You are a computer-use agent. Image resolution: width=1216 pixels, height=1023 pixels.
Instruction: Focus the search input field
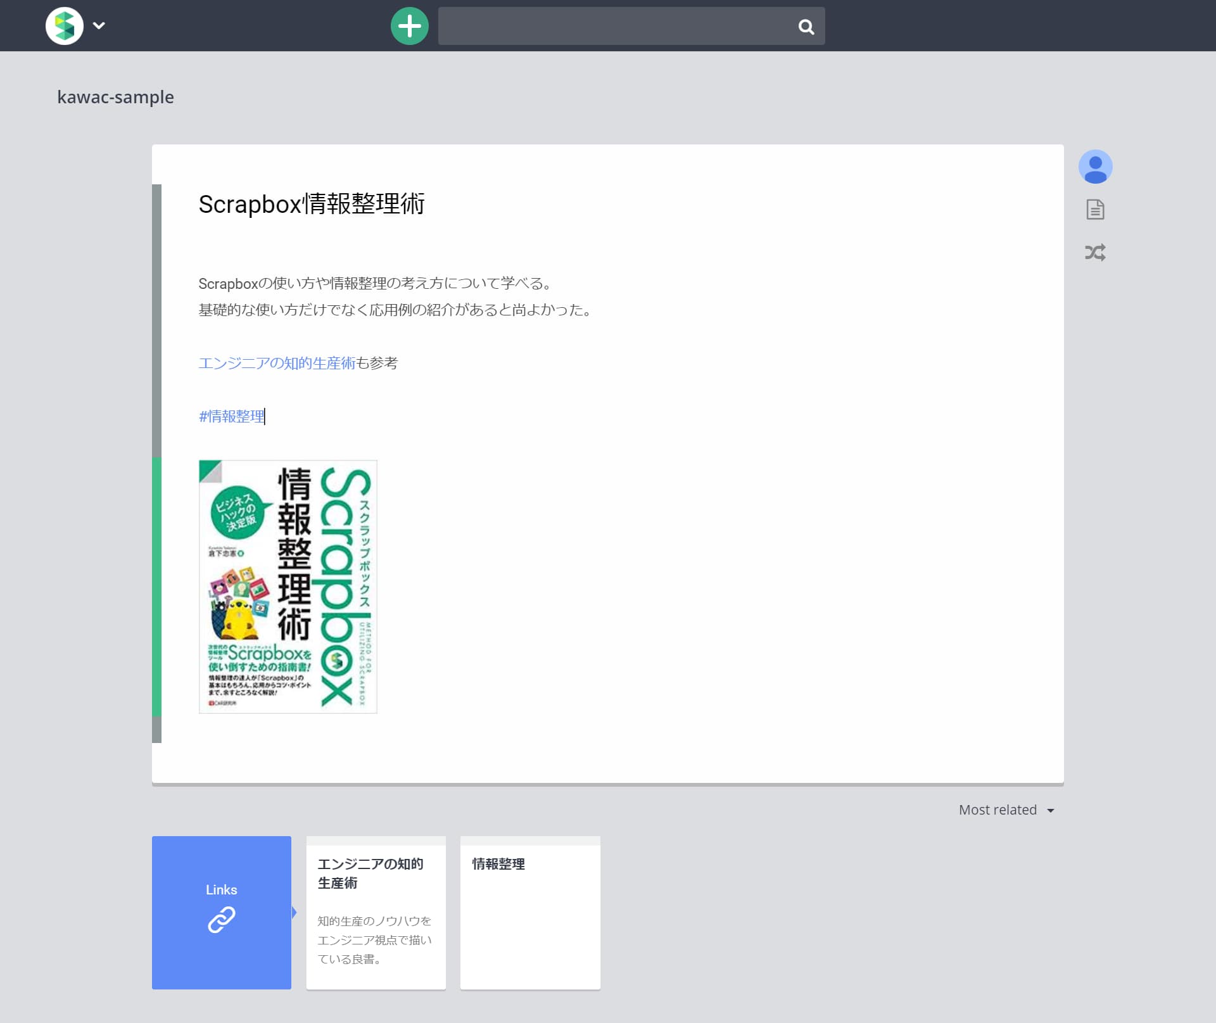click(631, 26)
